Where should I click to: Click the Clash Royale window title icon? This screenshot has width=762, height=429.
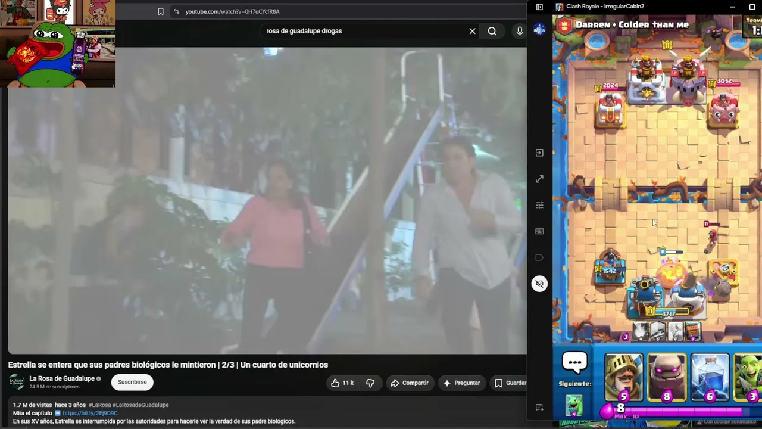click(x=560, y=7)
